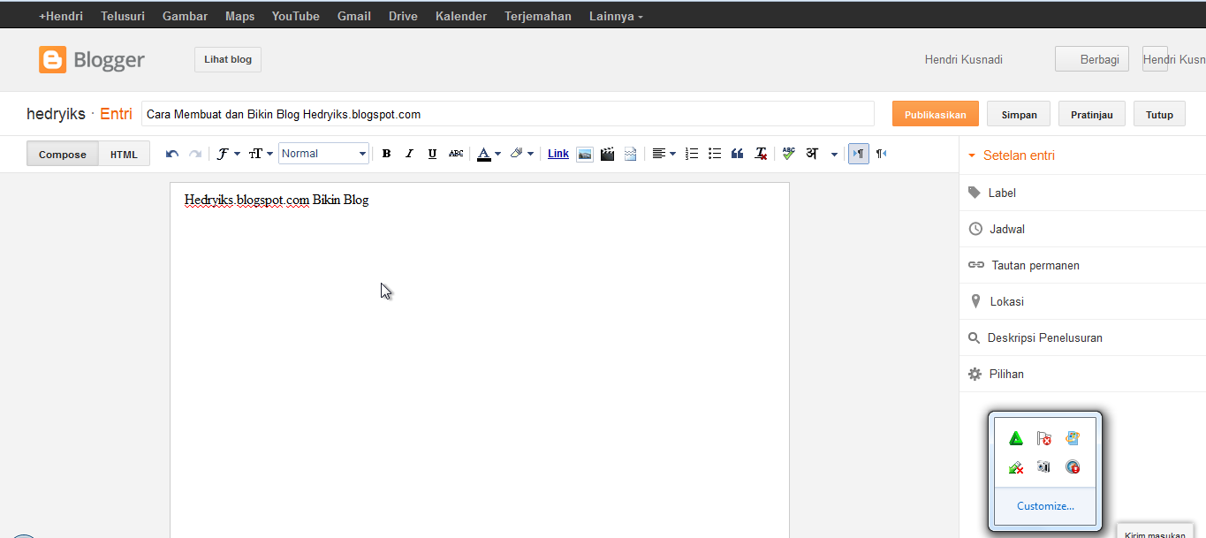Click the redo arrow icon
1206x538 pixels.
click(x=195, y=154)
